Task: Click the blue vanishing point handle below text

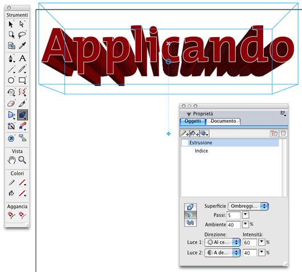Action: pos(169,134)
